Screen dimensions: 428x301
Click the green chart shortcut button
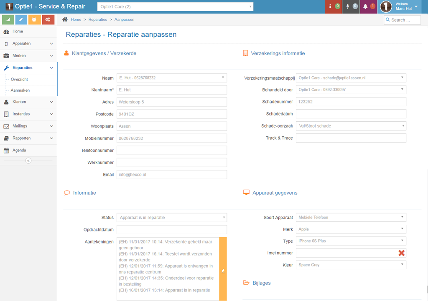(8, 20)
